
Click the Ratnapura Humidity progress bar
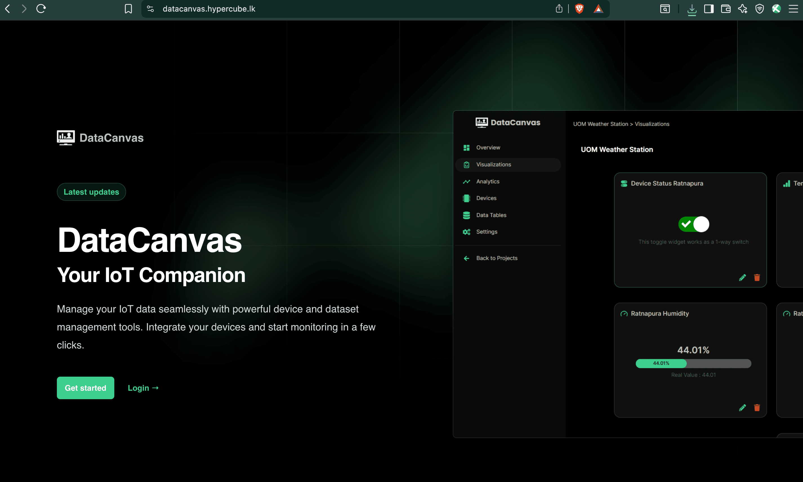click(x=694, y=363)
